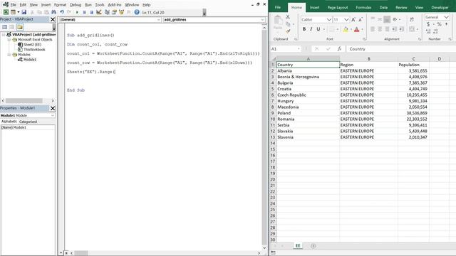Click Increase Font Size icon in Excel
Viewport: 456px width, 256px height.
pos(353,19)
